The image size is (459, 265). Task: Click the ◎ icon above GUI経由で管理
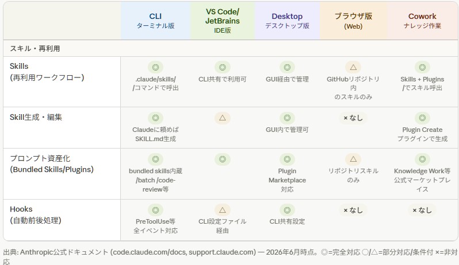(x=287, y=68)
